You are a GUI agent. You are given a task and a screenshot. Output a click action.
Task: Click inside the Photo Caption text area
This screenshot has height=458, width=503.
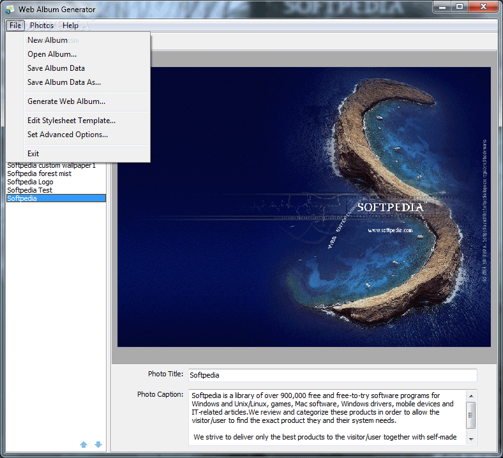click(327, 417)
